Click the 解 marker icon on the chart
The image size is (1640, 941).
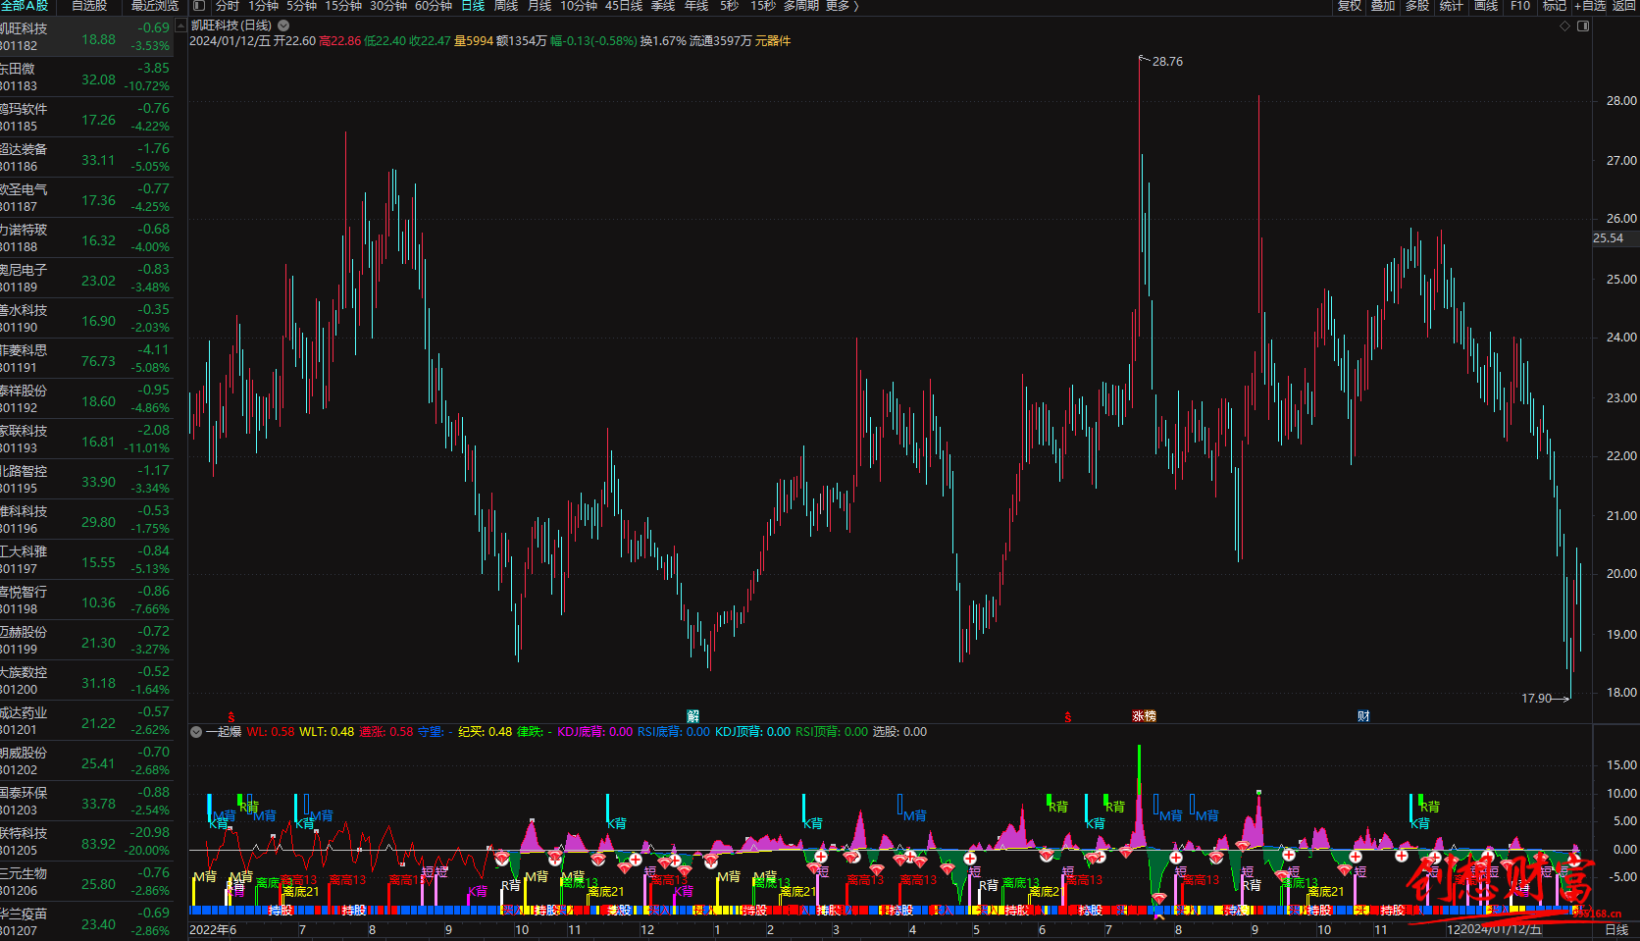click(x=693, y=716)
